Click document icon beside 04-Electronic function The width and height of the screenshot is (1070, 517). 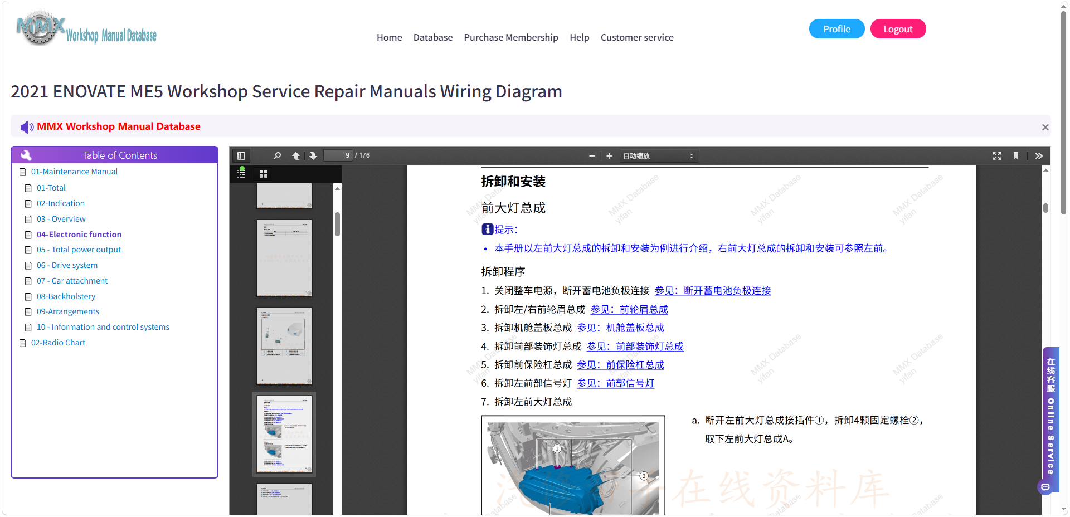click(x=28, y=235)
